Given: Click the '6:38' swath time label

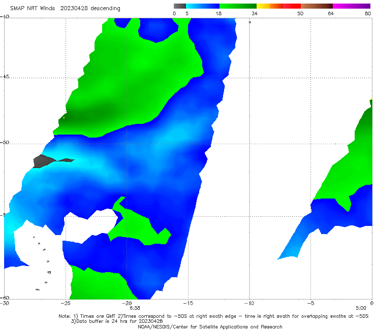Looking at the screenshot, I should [135, 308].
